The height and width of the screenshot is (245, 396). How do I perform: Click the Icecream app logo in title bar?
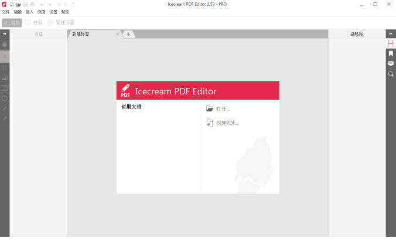[4, 4]
